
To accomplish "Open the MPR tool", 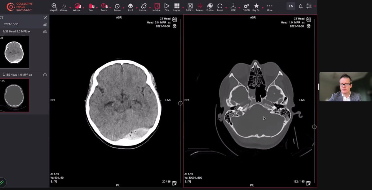I will tap(233, 7).
